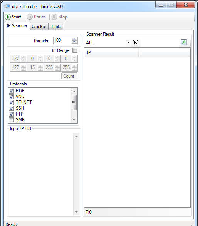This screenshot has width=198, height=226.
Task: Increase Threads with the up stepper arrow
Action: click(x=74, y=39)
